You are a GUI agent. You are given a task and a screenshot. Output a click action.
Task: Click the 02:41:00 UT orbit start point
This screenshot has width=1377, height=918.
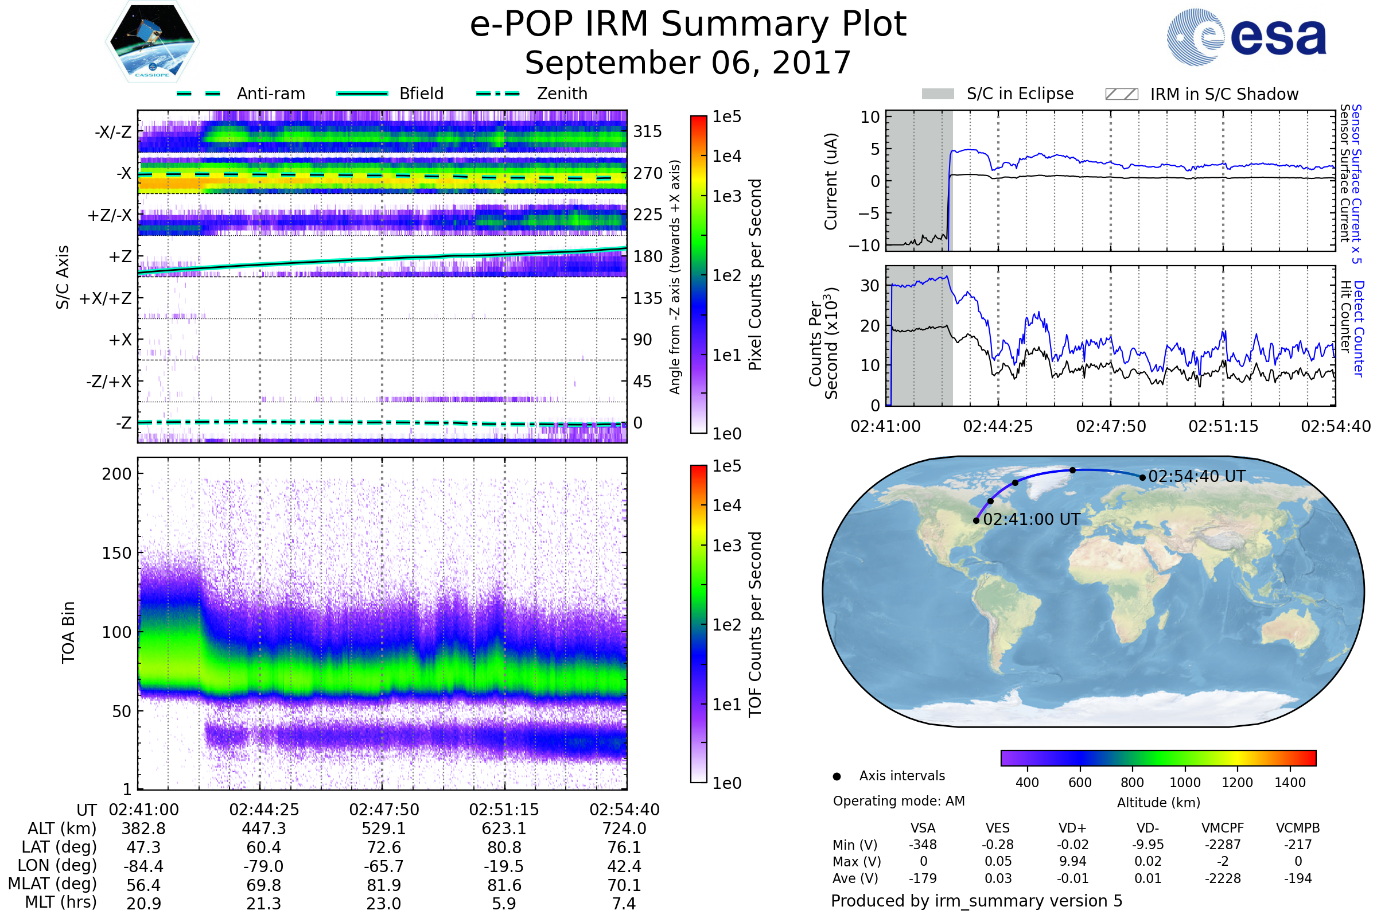[976, 520]
